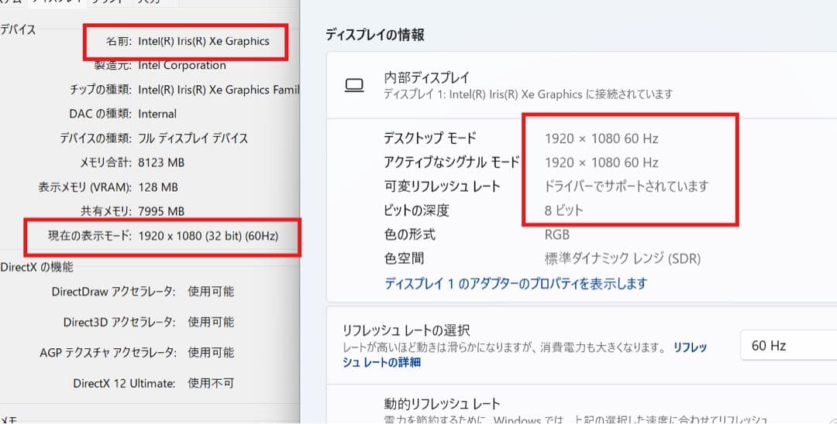Viewport: 837px width, 424px height.
Task: Click the 標準ダイナミック レンジ (SDR) value
Action: pos(622,259)
